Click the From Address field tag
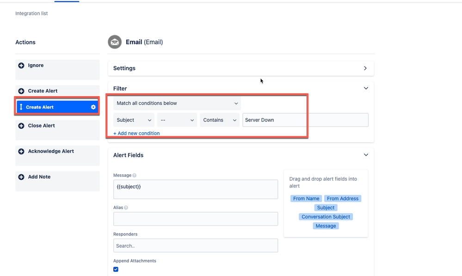The image size is (462, 276). pos(343,198)
